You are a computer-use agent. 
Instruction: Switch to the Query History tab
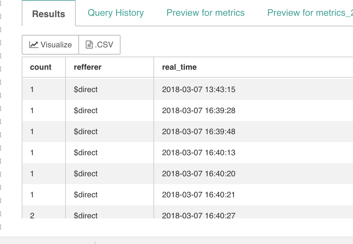[x=115, y=12]
